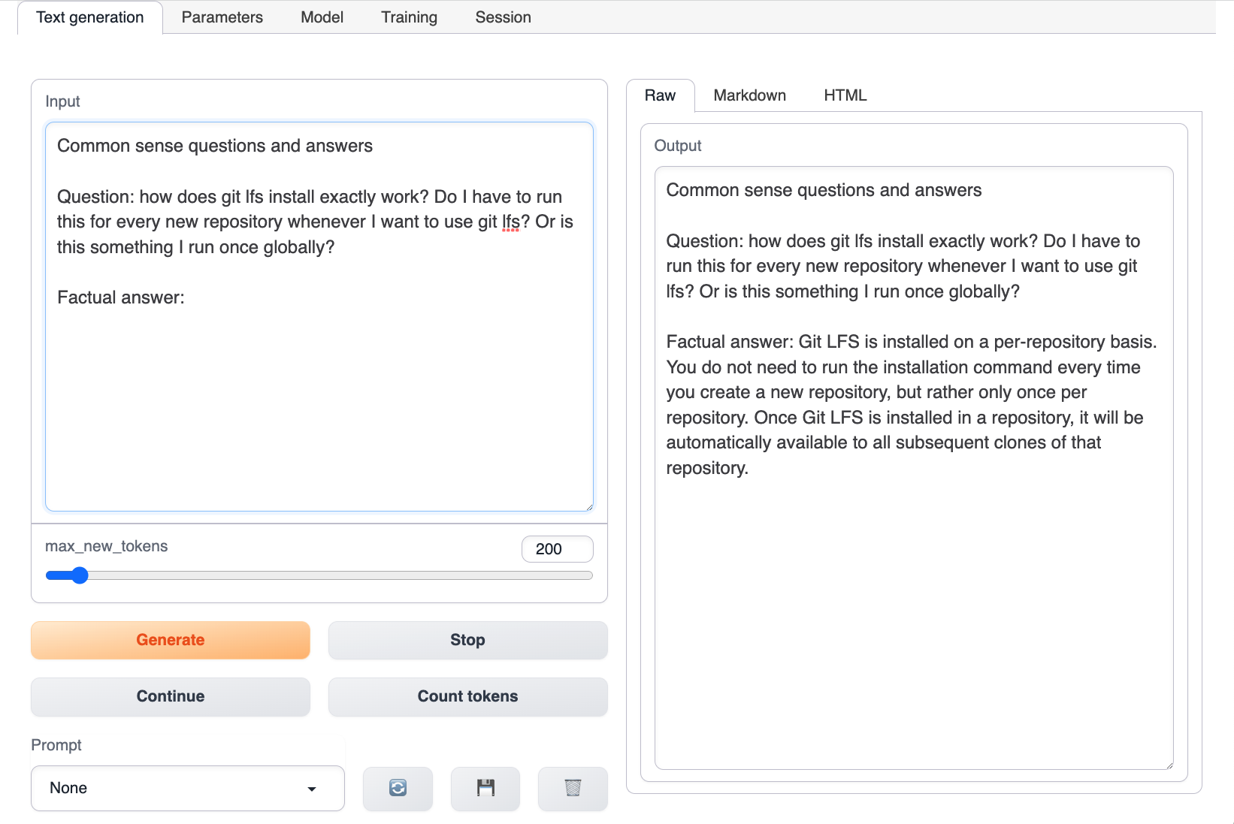This screenshot has height=824, width=1234.
Task: Click the Input textarea resize handle
Action: pos(589,507)
